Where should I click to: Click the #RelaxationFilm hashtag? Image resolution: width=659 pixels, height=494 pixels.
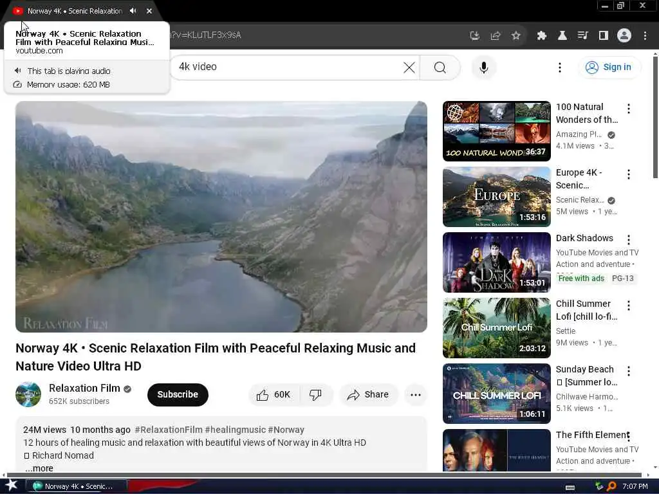169,430
